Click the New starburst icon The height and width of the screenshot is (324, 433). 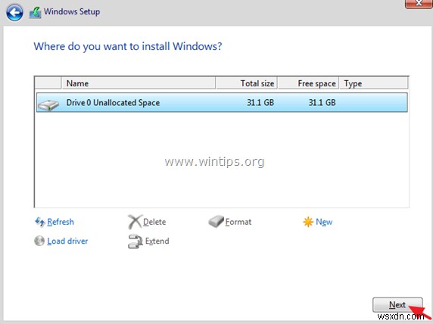308,222
